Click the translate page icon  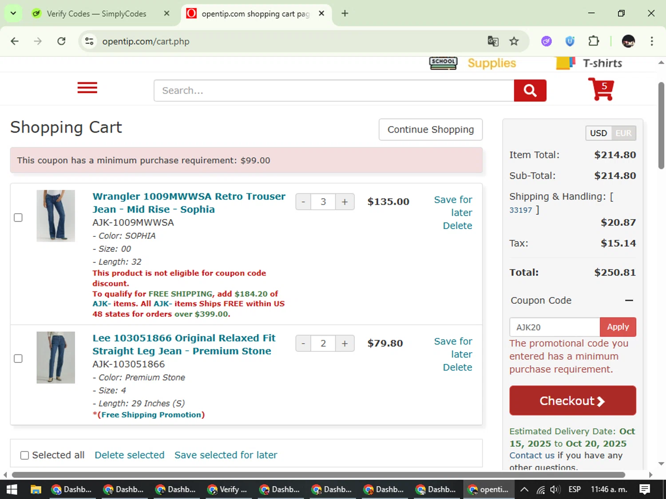[493, 41]
